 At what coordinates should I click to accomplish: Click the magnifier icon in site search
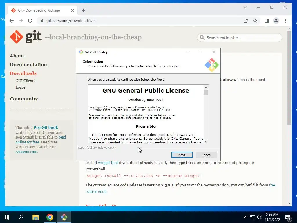(x=202, y=37)
